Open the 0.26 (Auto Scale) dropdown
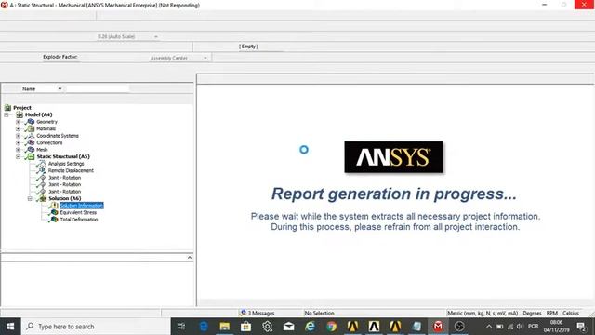 [156, 37]
